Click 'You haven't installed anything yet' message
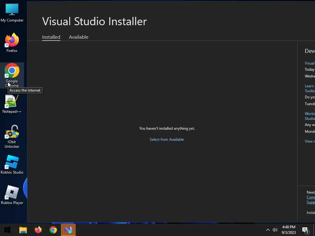The height and width of the screenshot is (236, 315). click(x=167, y=128)
